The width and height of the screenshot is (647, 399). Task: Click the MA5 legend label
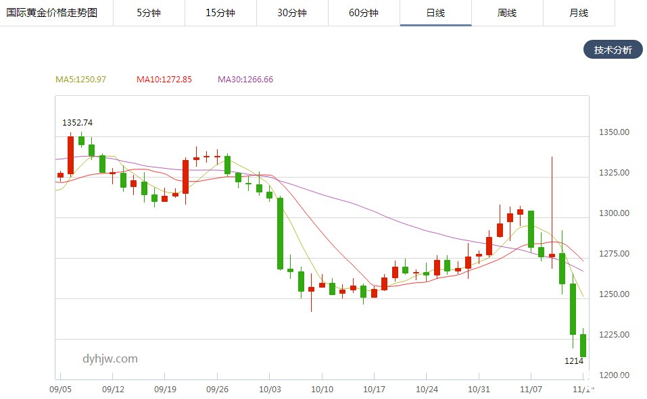click(80, 80)
